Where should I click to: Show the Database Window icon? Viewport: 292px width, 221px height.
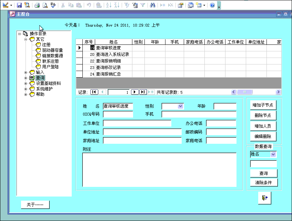click(x=191, y=5)
